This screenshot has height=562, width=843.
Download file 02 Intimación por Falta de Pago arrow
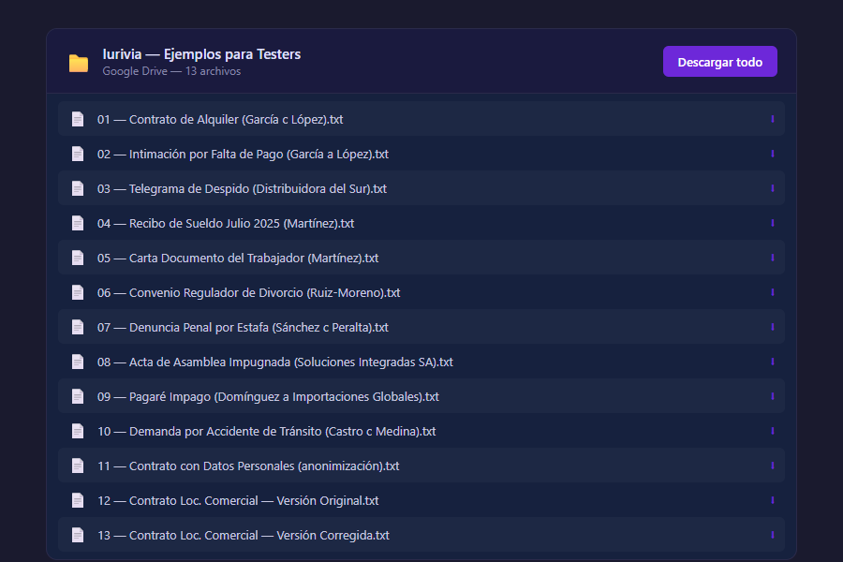pyautogui.click(x=773, y=154)
